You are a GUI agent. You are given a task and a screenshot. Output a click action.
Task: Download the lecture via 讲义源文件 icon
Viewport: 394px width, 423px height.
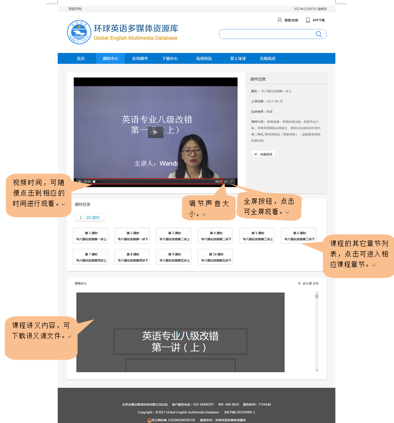click(x=299, y=283)
